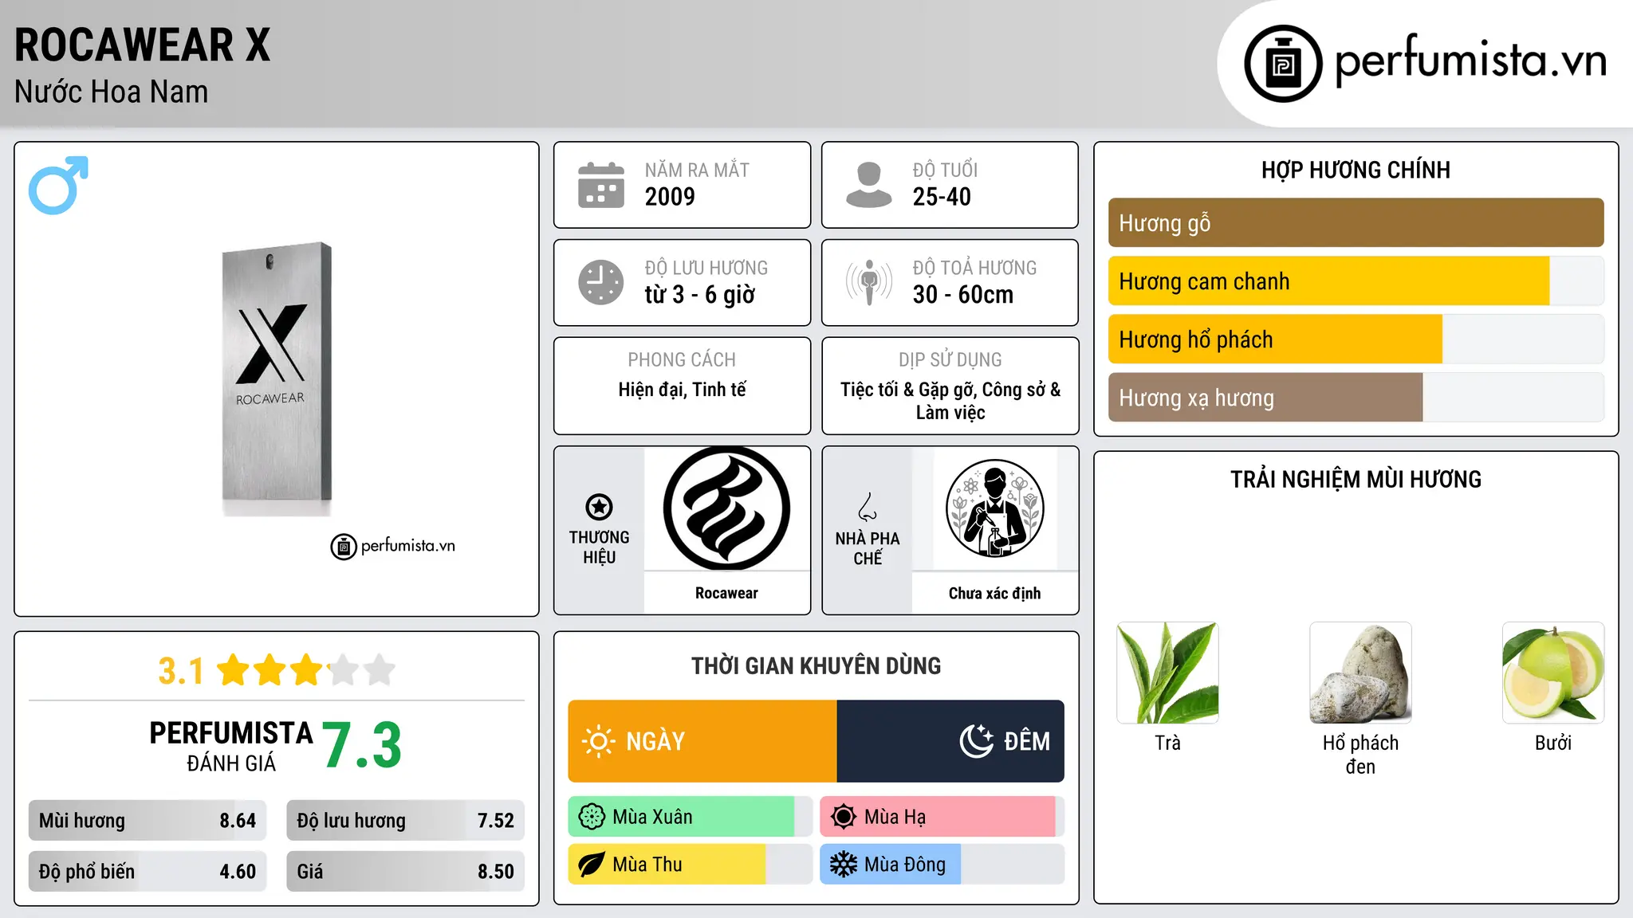Click the star badge icon above THƯƠNG HIỆU
The width and height of the screenshot is (1633, 918).
click(599, 507)
